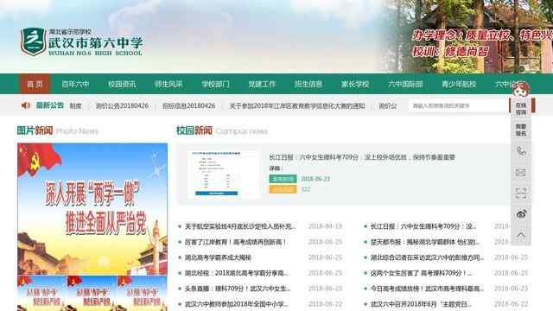Open the 学校部门 menu item
553x311 pixels.
215,84
